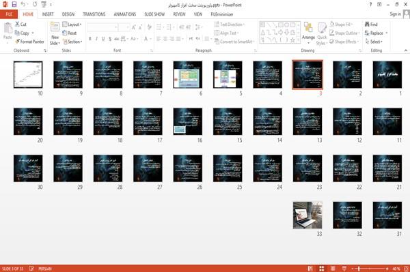Click the Sign in link
The width and height of the screenshot is (410, 272).
coord(395,14)
